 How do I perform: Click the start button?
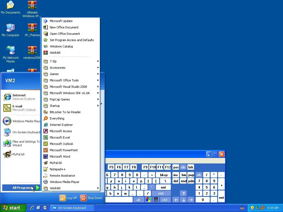tap(13, 208)
